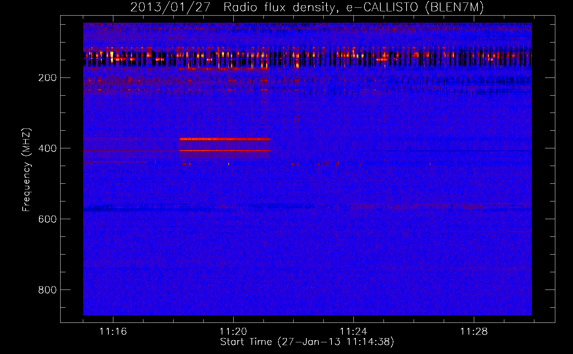Click the lower bright red emission line near 408 MHz
573x354 pixels.
225,151
